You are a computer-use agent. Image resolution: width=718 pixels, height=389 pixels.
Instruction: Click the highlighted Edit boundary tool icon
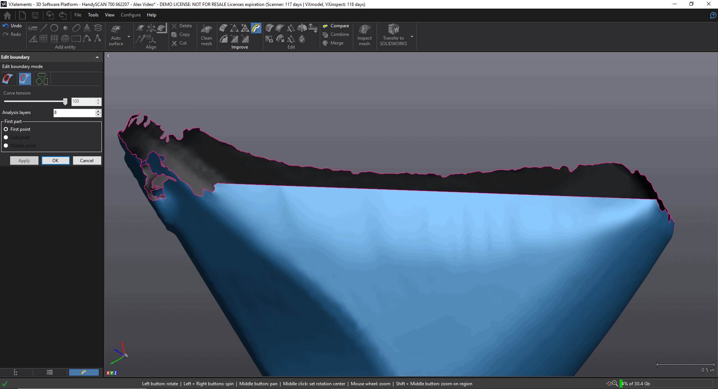pyautogui.click(x=256, y=28)
